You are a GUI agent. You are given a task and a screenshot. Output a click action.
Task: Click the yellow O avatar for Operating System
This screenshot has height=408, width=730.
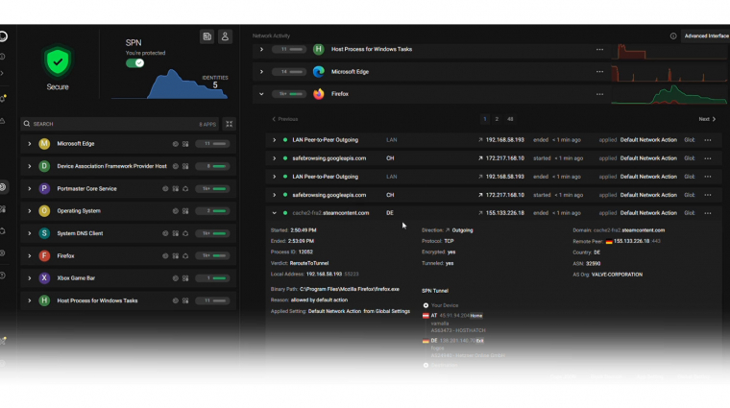click(x=44, y=211)
